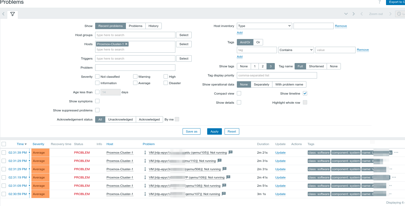Tick the Average severity checkbox
Screen dimensions: 405x206
(x=135, y=83)
